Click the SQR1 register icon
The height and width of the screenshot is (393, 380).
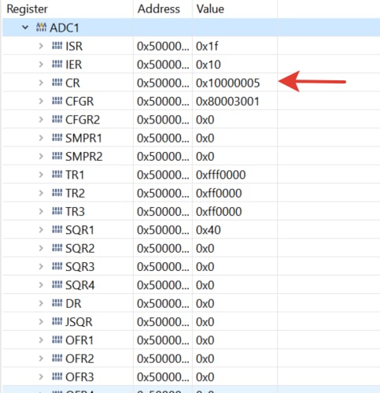(57, 229)
